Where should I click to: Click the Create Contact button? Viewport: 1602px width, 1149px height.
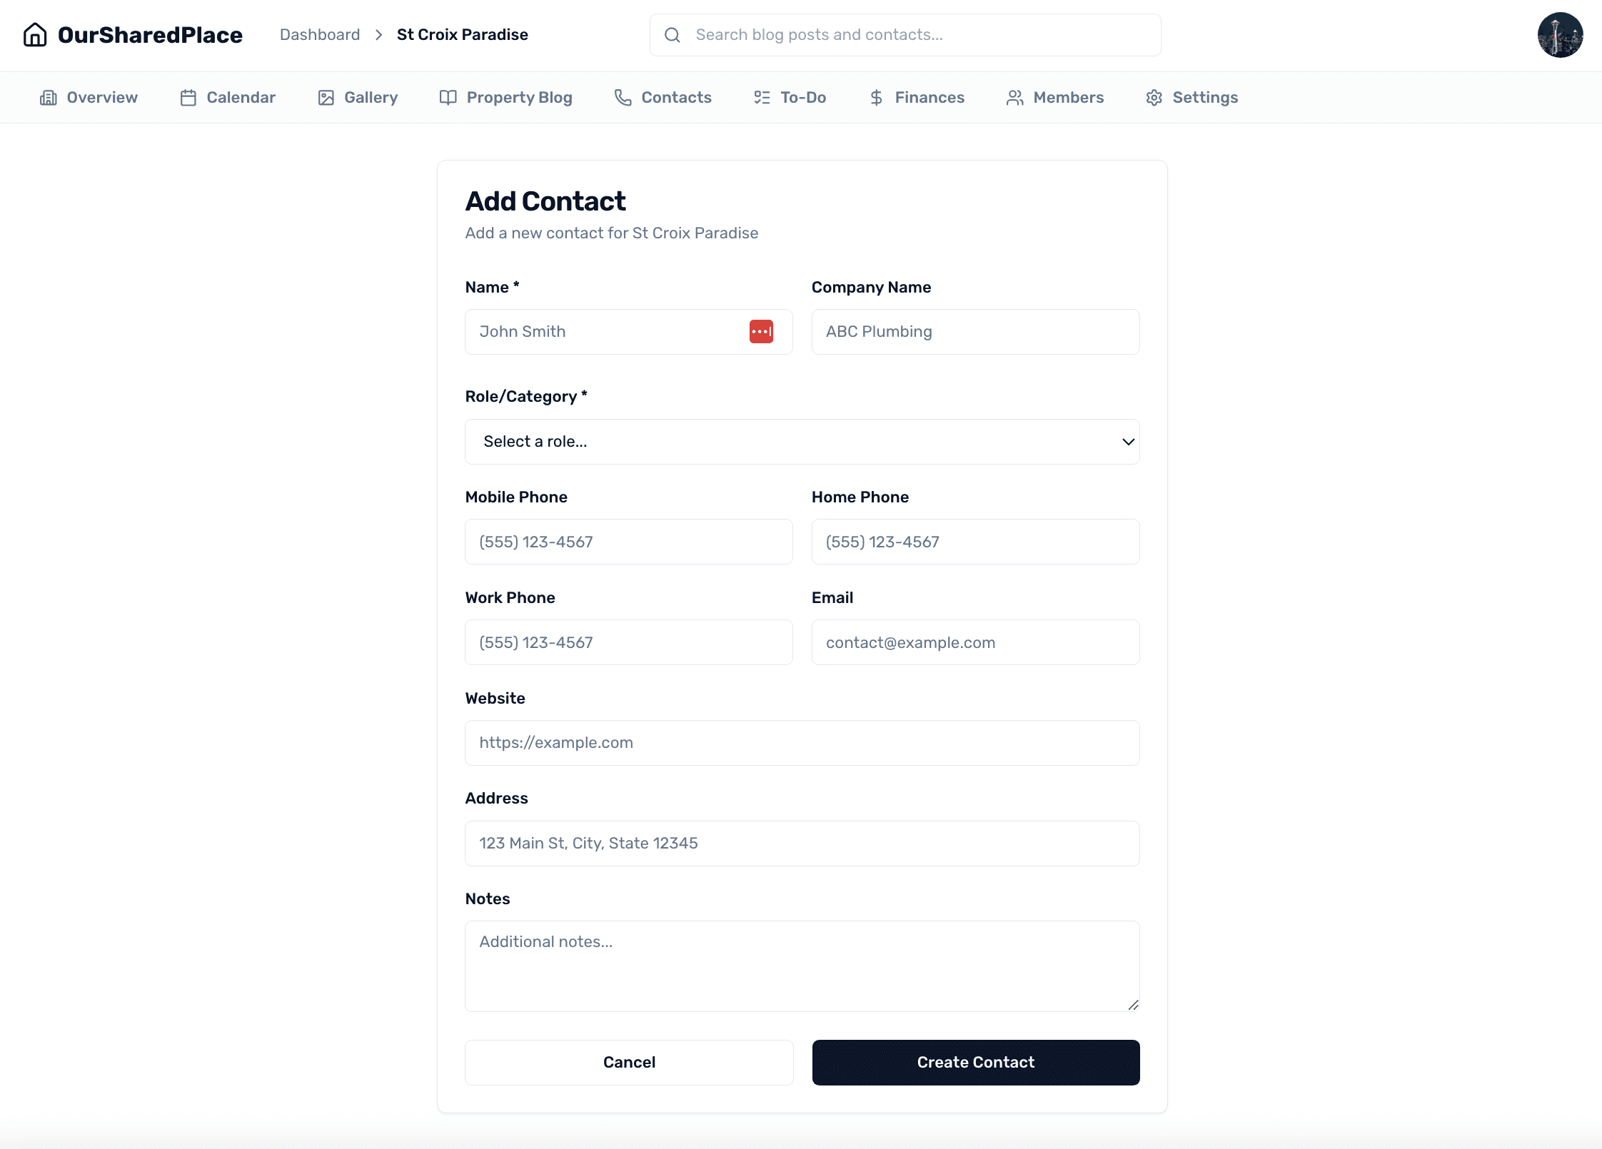pyautogui.click(x=975, y=1062)
